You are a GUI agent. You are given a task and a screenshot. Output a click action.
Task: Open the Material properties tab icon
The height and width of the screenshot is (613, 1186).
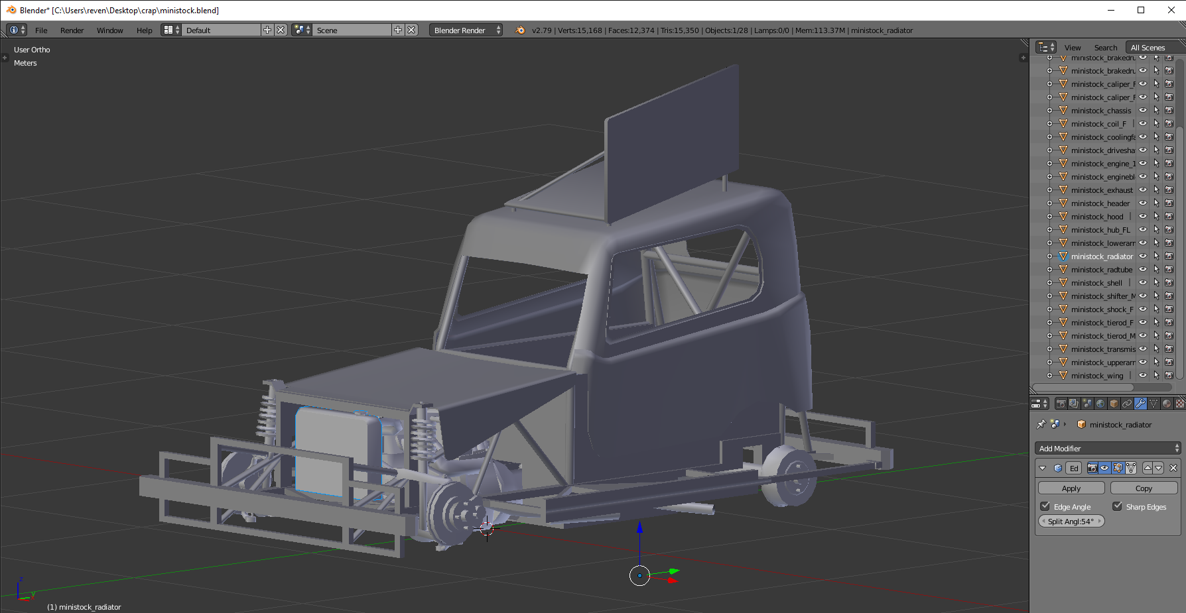tap(1167, 404)
